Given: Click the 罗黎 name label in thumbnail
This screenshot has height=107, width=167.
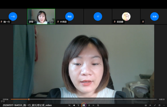Looking at the screenshot, I should click(31, 22).
